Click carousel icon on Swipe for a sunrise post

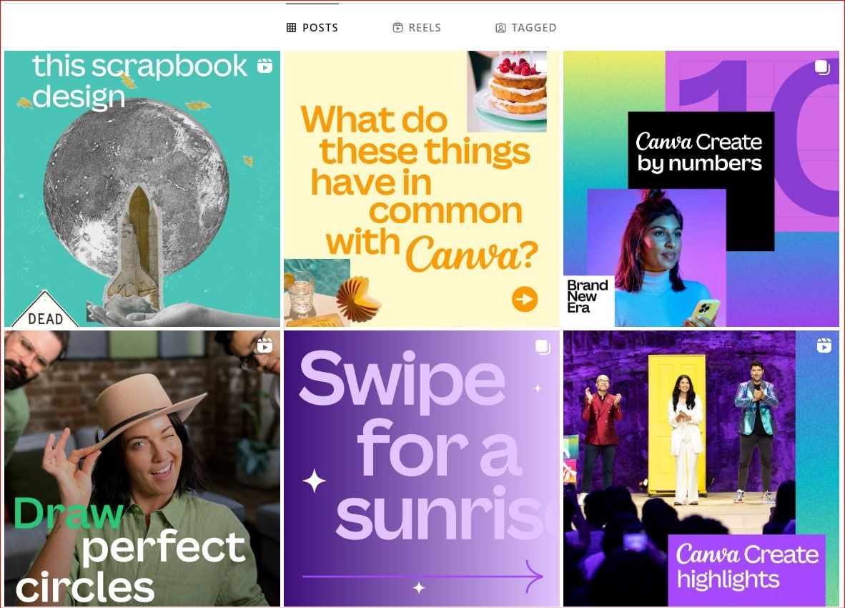point(543,347)
